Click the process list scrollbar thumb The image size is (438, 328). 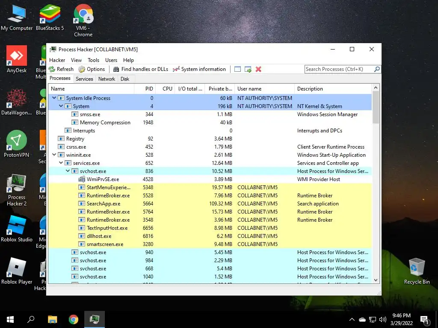tap(376, 107)
